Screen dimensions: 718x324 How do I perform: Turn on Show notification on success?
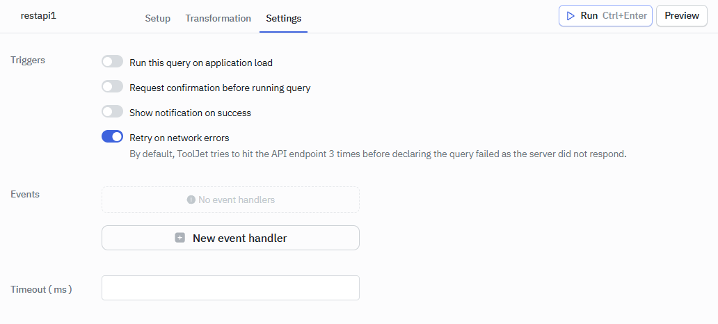pos(112,112)
